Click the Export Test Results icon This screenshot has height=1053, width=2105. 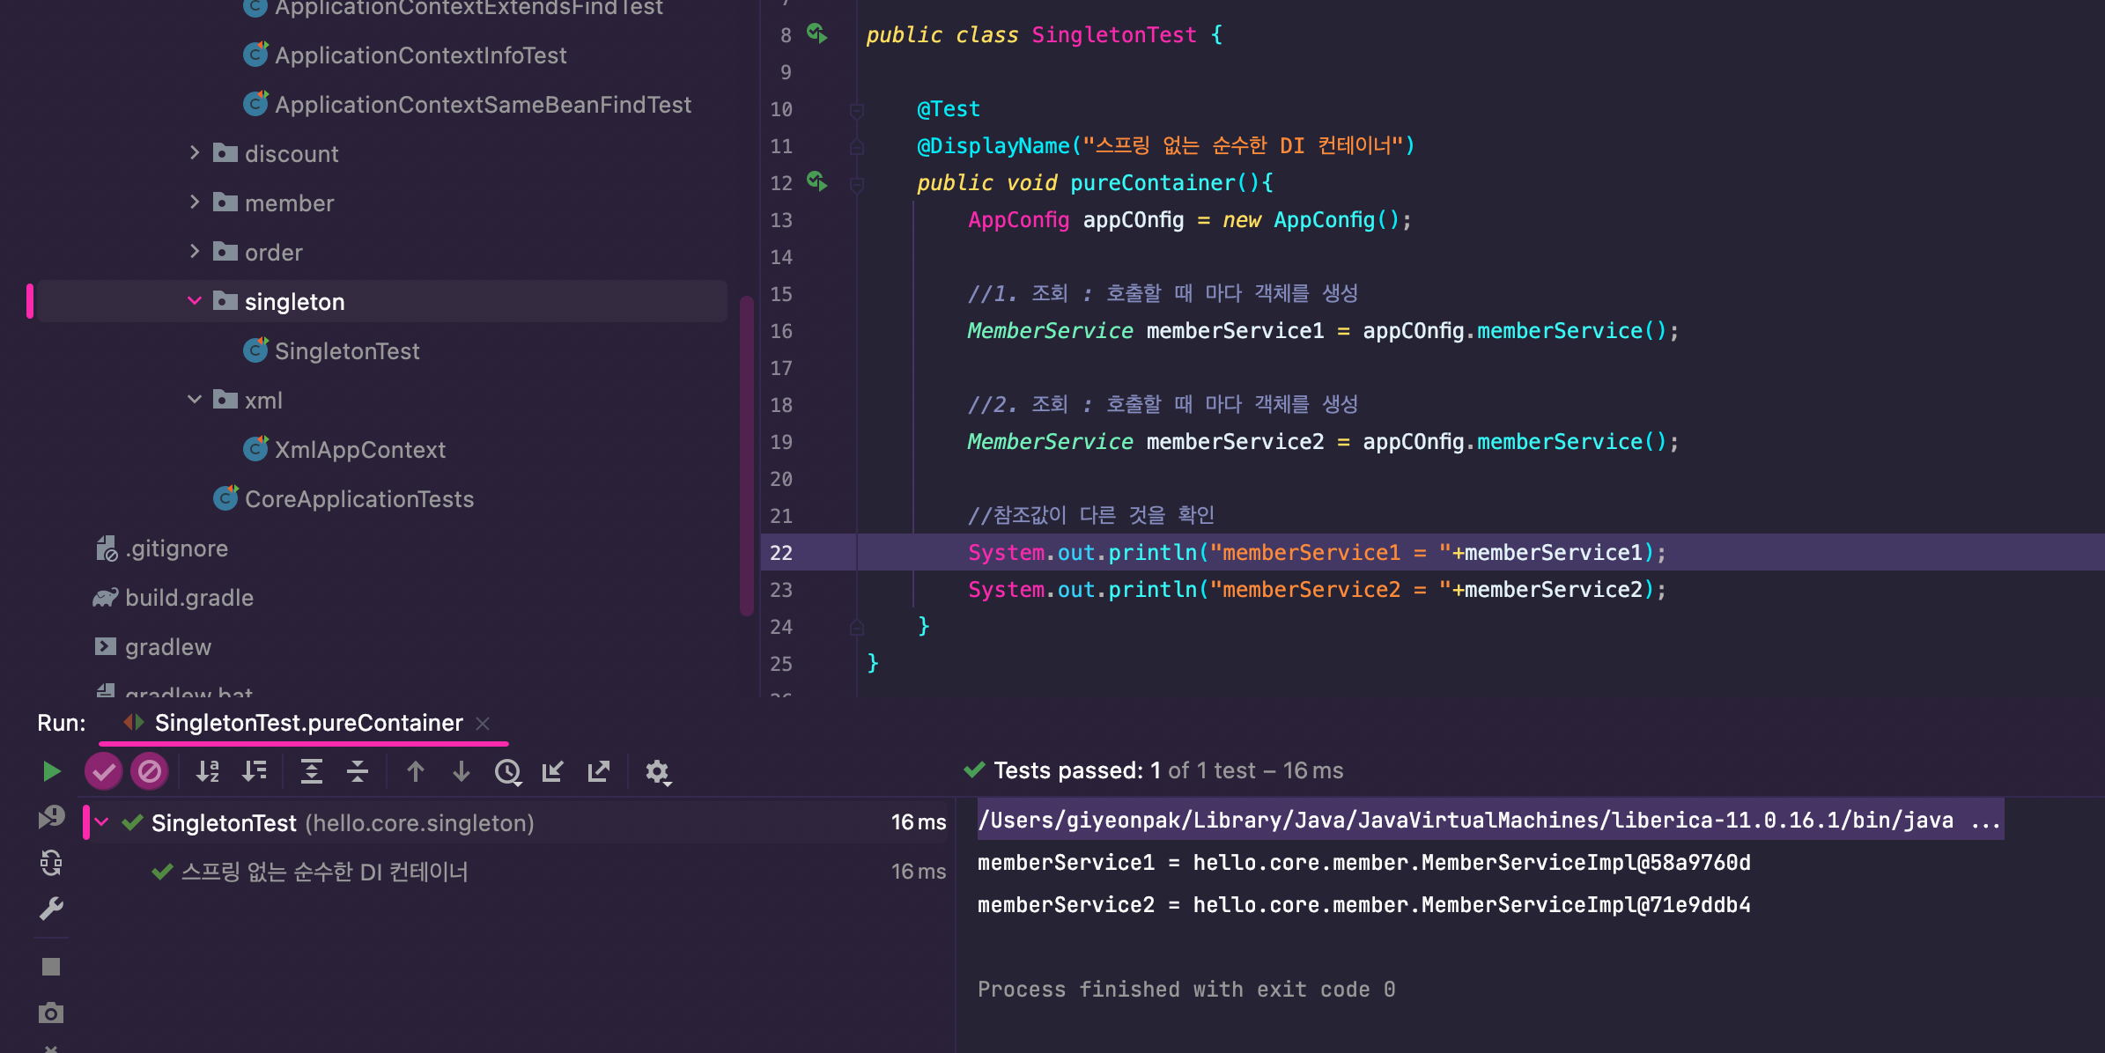click(x=599, y=771)
